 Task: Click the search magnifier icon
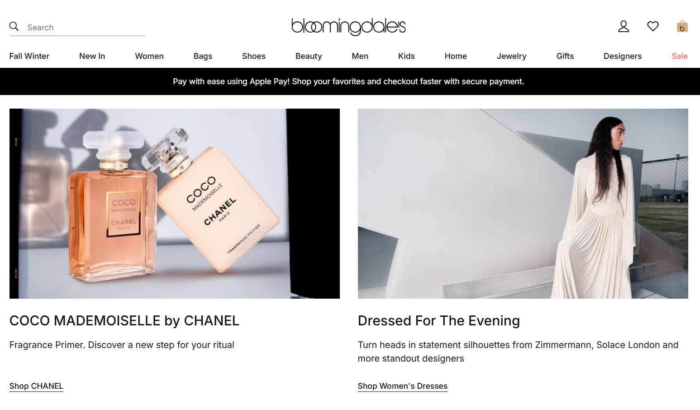[14, 27]
